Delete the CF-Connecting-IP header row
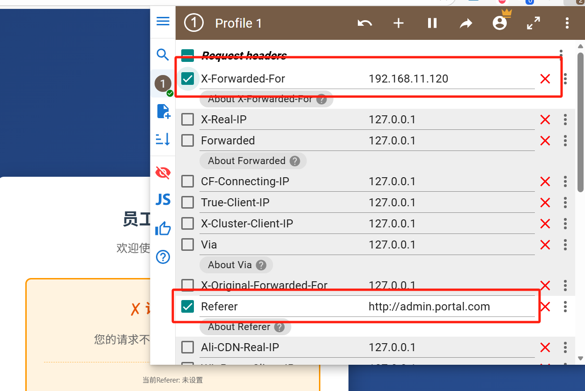The image size is (585, 391). click(545, 181)
